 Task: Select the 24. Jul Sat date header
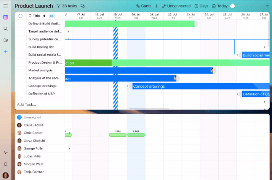[209, 16]
